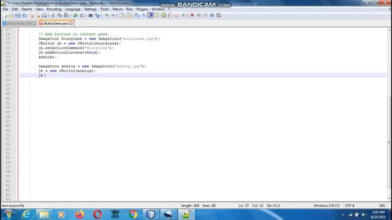Screen dimensions: 392x220
Task: Open the User Defined Language dialog icon
Action: [x=157, y=15]
